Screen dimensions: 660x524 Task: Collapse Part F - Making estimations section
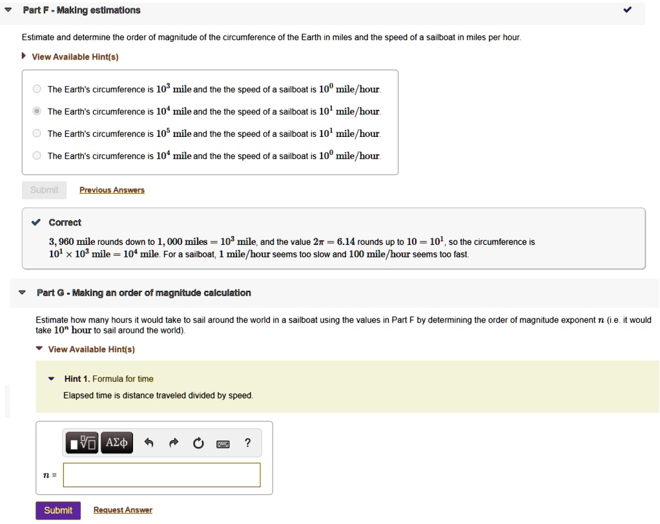click(8, 10)
